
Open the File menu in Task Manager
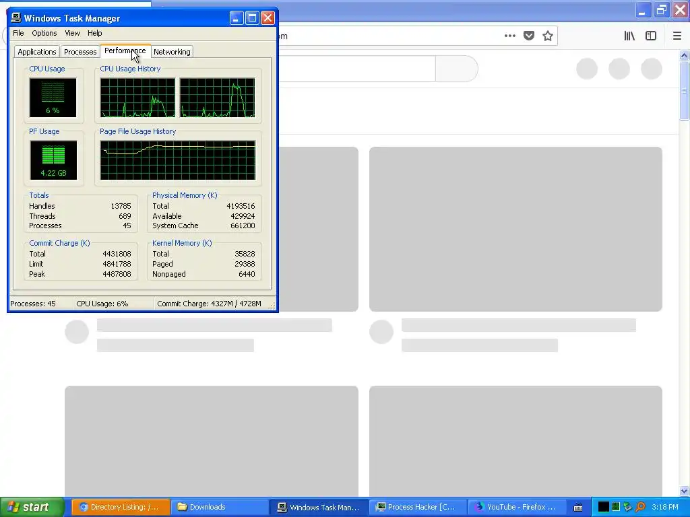[18, 33]
